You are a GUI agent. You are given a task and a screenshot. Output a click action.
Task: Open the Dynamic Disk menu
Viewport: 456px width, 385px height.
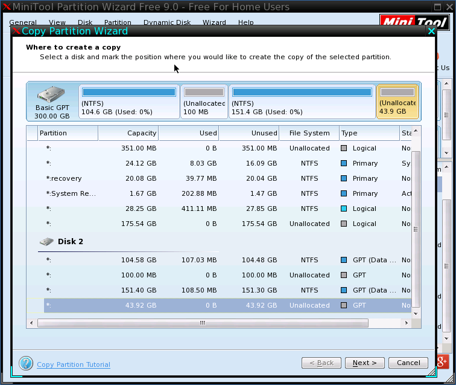pyautogui.click(x=167, y=22)
